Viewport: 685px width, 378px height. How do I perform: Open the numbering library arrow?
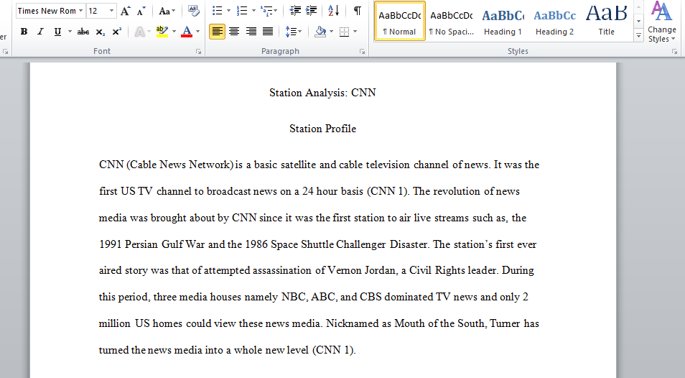click(x=253, y=11)
